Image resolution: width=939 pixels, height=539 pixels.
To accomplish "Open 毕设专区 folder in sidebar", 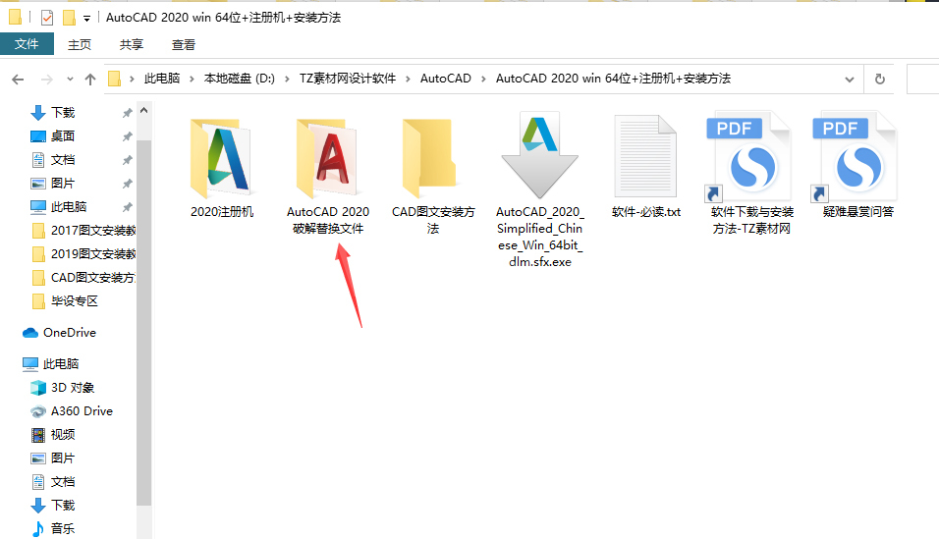I will point(64,301).
